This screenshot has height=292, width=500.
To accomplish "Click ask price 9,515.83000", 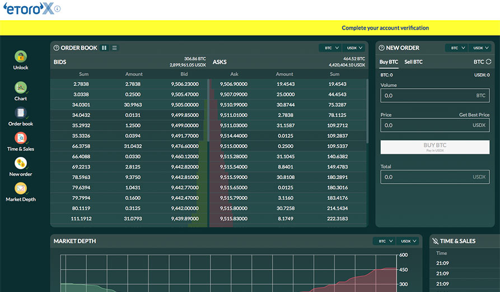I will tap(233, 219).
